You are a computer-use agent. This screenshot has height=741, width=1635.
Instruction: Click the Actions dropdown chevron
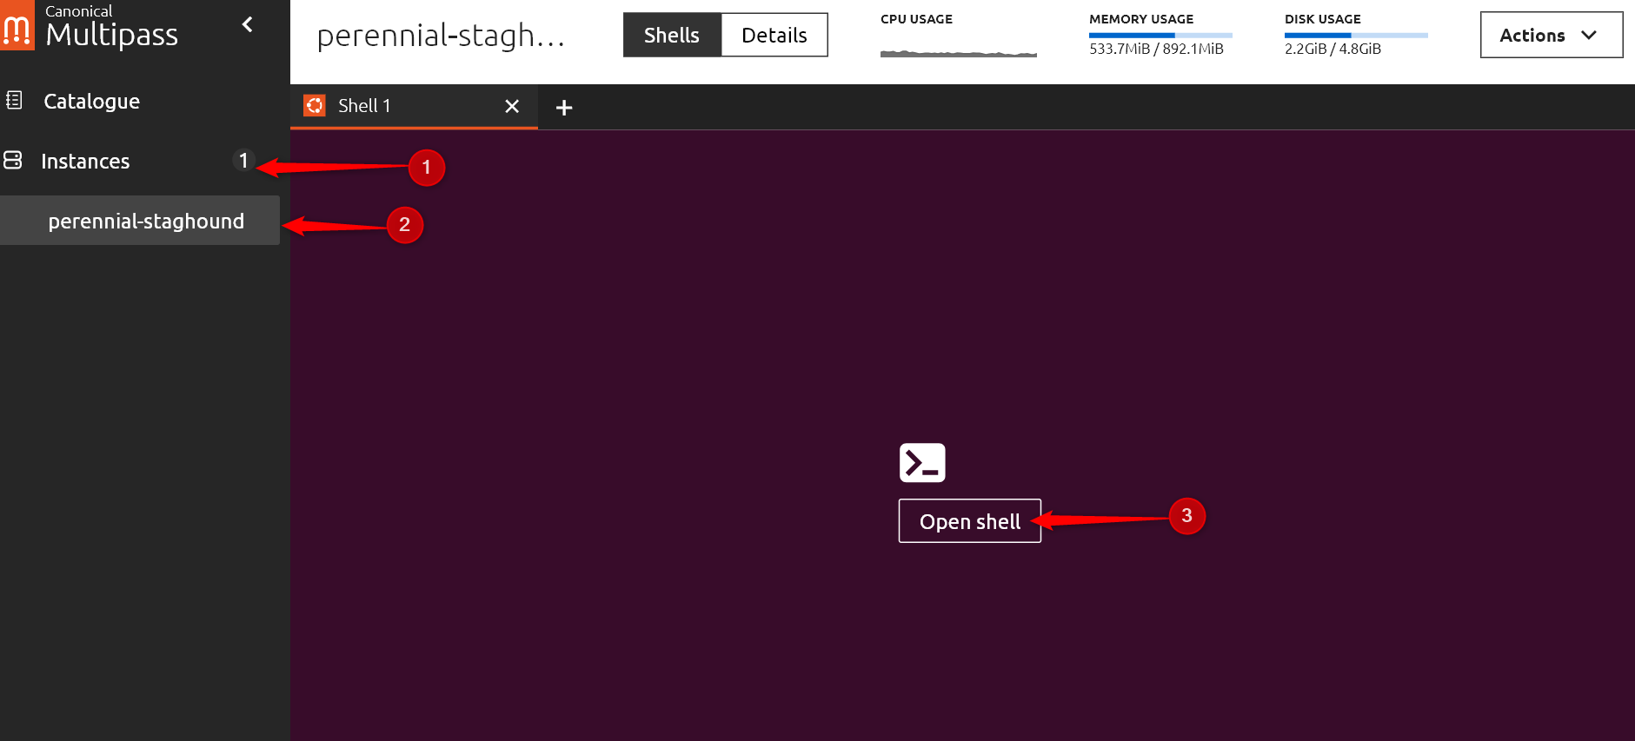[1589, 35]
